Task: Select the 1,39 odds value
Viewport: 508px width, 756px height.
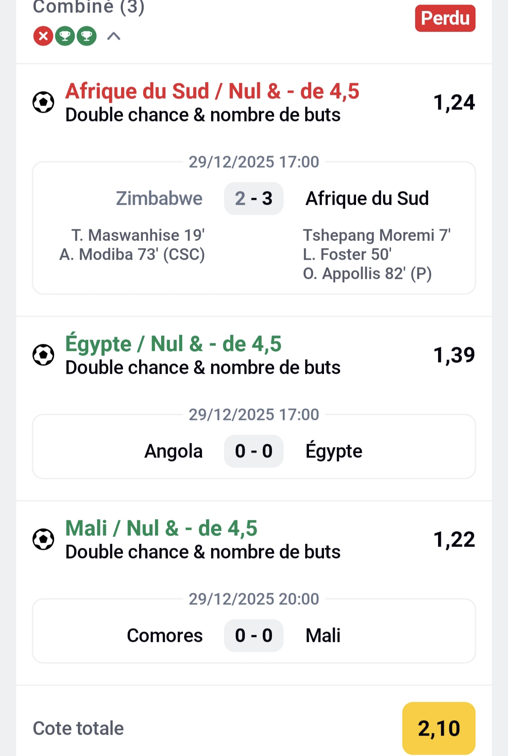Action: point(454,355)
